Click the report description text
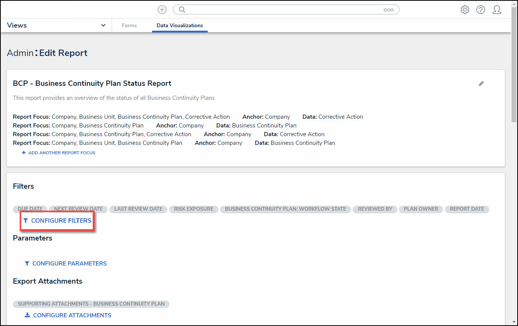518x326 pixels. click(114, 98)
